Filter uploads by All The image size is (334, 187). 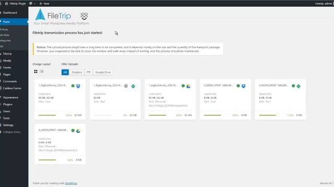pos(65,72)
